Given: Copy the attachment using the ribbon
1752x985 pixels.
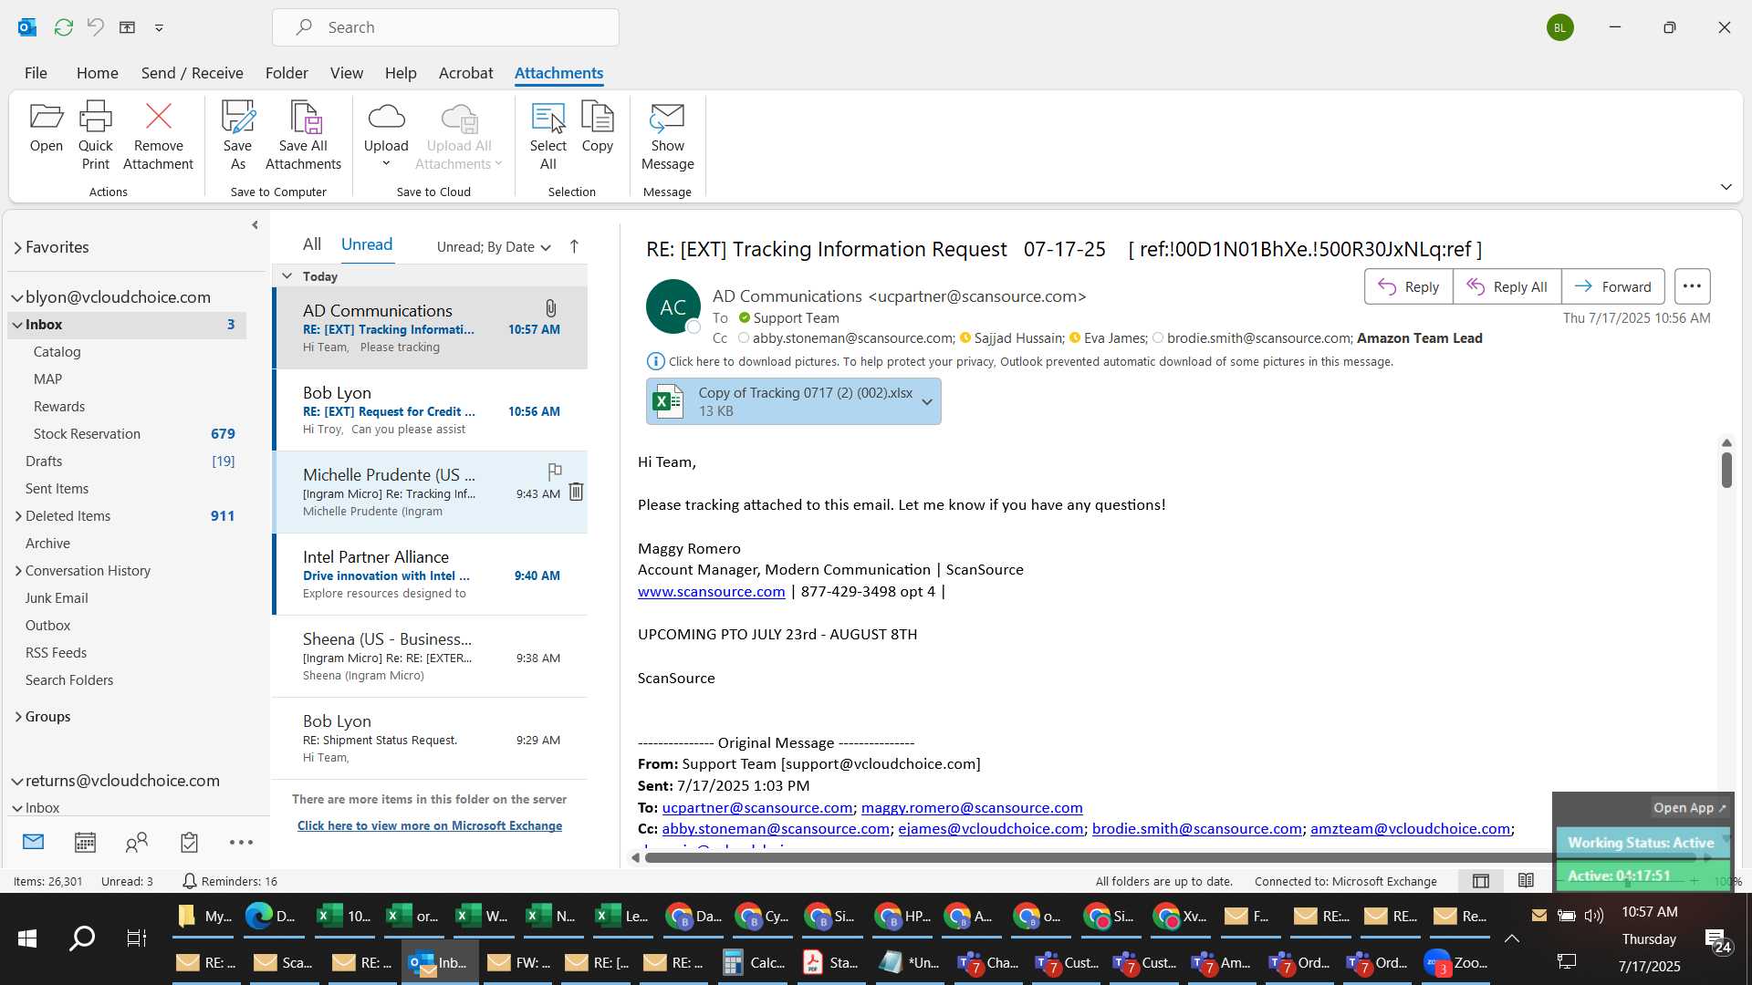Looking at the screenshot, I should 597,128.
